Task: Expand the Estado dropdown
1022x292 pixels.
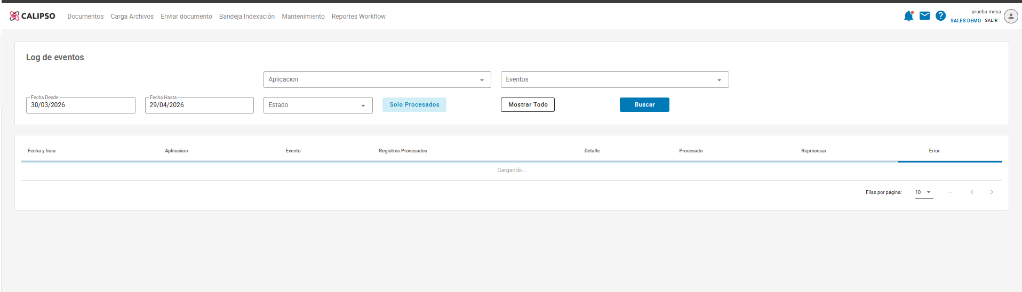Action: (318, 105)
